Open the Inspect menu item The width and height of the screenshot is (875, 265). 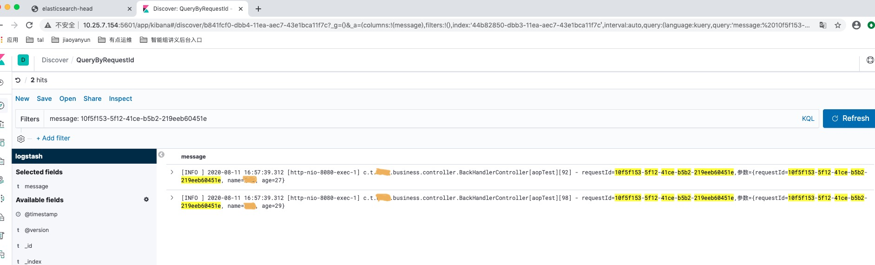point(120,99)
